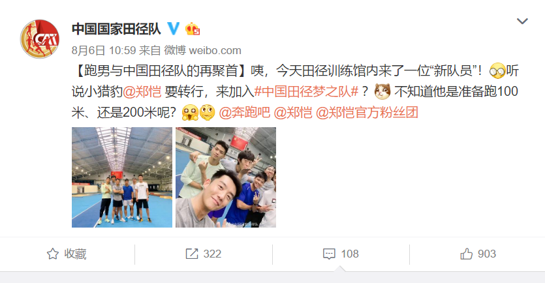The width and height of the screenshot is (545, 283).
Task: Click the 收藏 collect button label
Action: (75, 254)
